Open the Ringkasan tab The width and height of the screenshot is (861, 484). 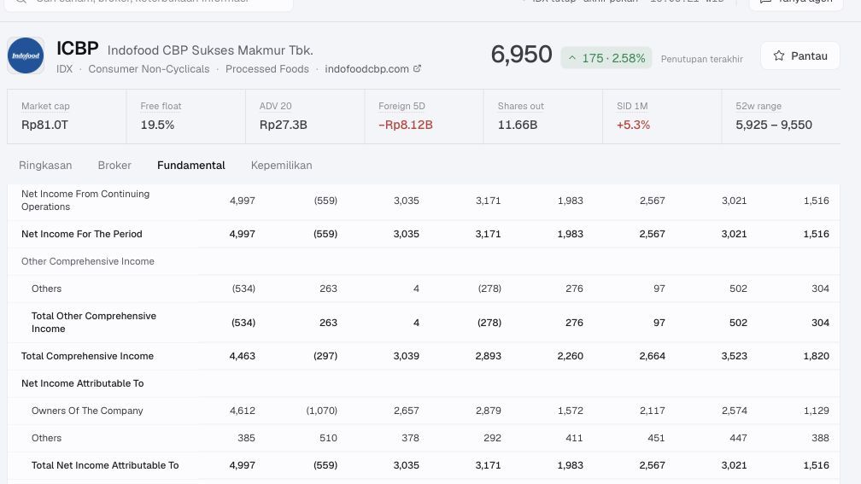tap(45, 166)
